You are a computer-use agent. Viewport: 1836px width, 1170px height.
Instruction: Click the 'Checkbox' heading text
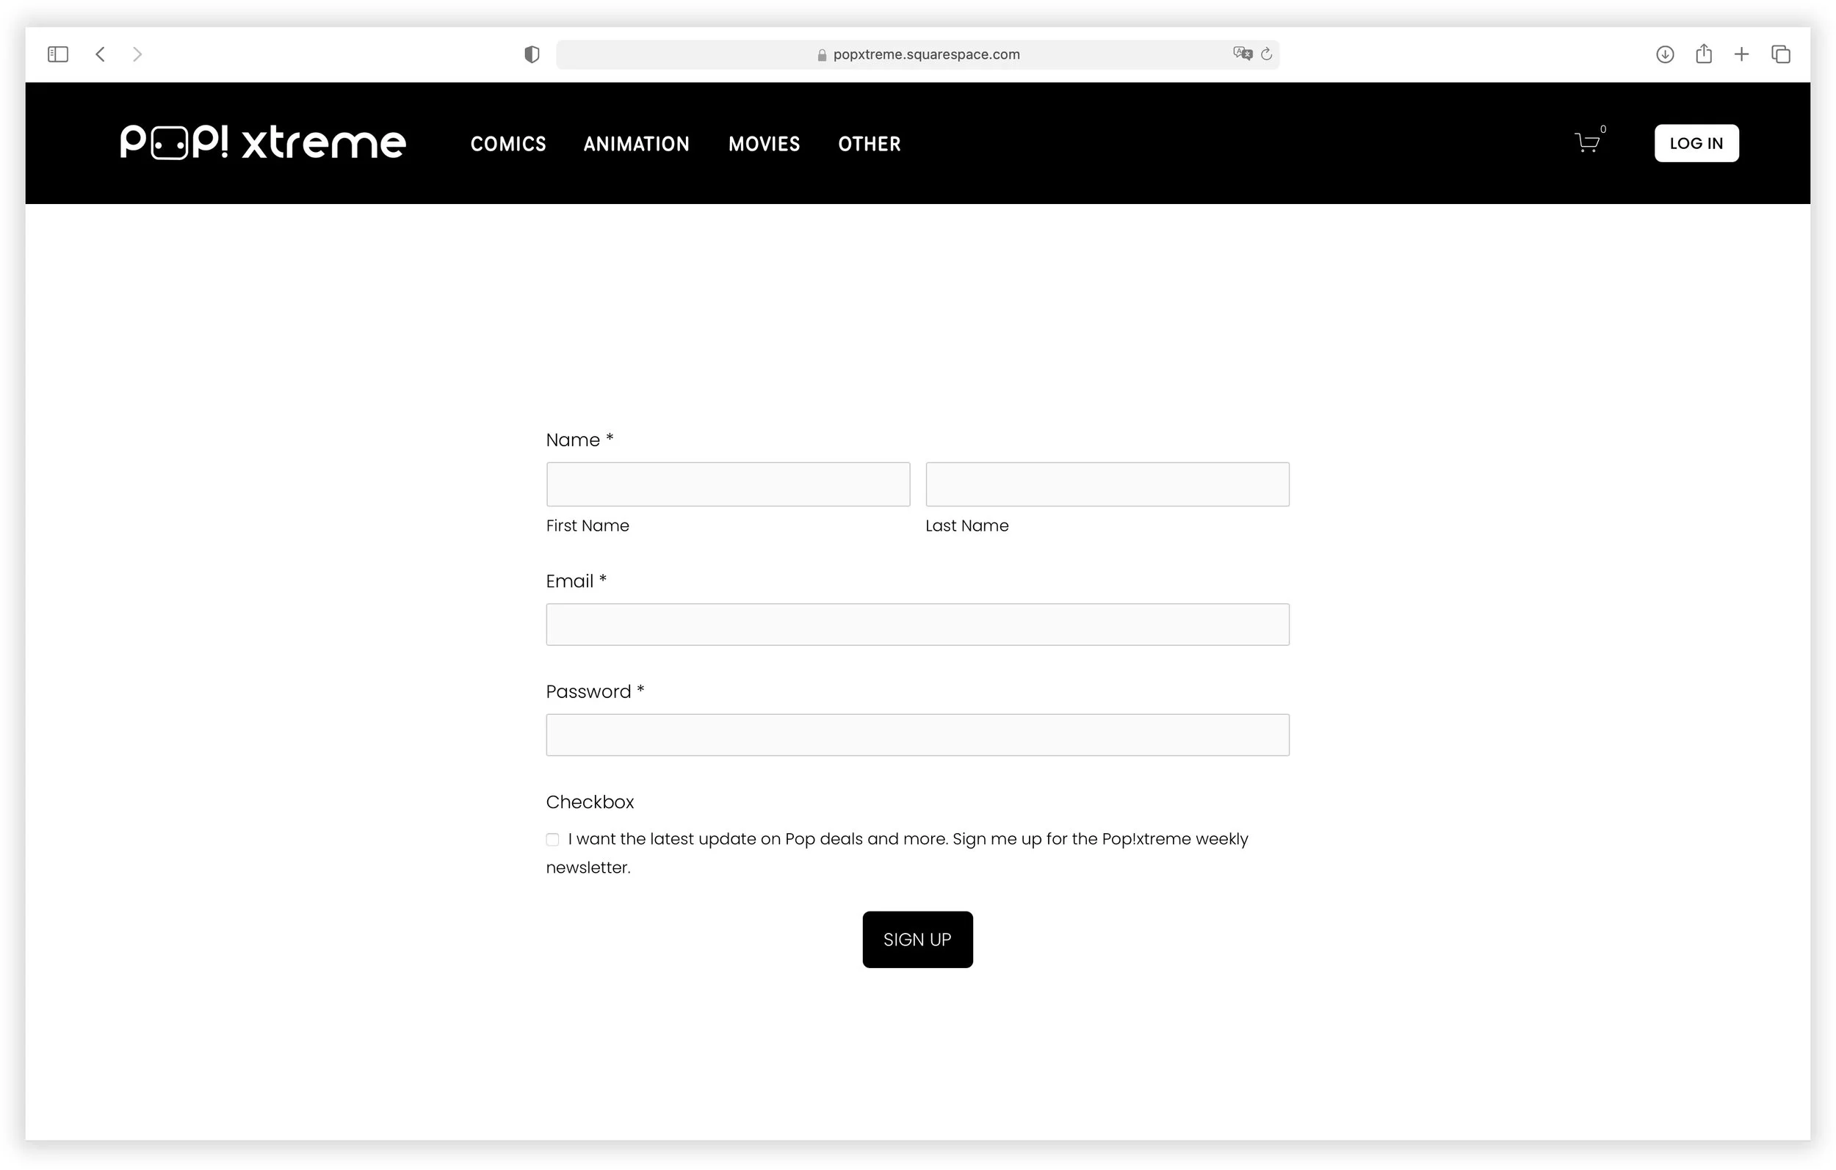click(x=590, y=802)
